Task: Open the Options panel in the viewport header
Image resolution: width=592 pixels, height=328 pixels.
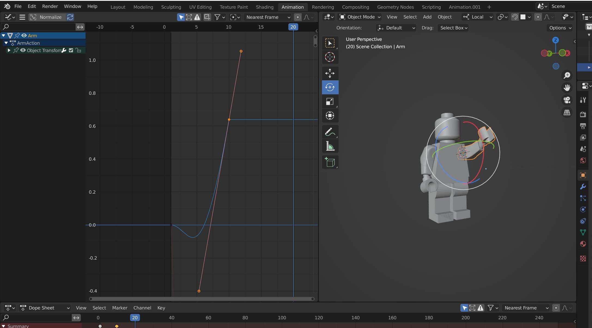Action: pyautogui.click(x=559, y=28)
